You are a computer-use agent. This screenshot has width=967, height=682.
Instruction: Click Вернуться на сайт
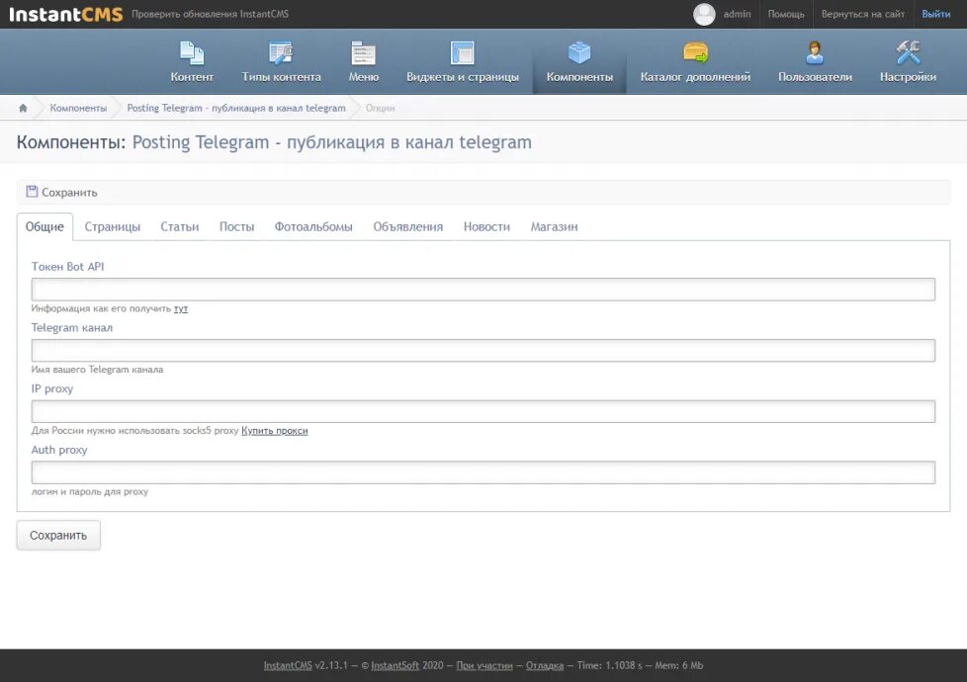[863, 14]
